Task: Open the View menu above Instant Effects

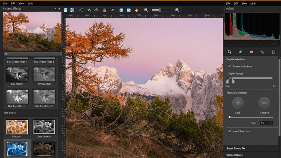Action: [x=21, y=3]
